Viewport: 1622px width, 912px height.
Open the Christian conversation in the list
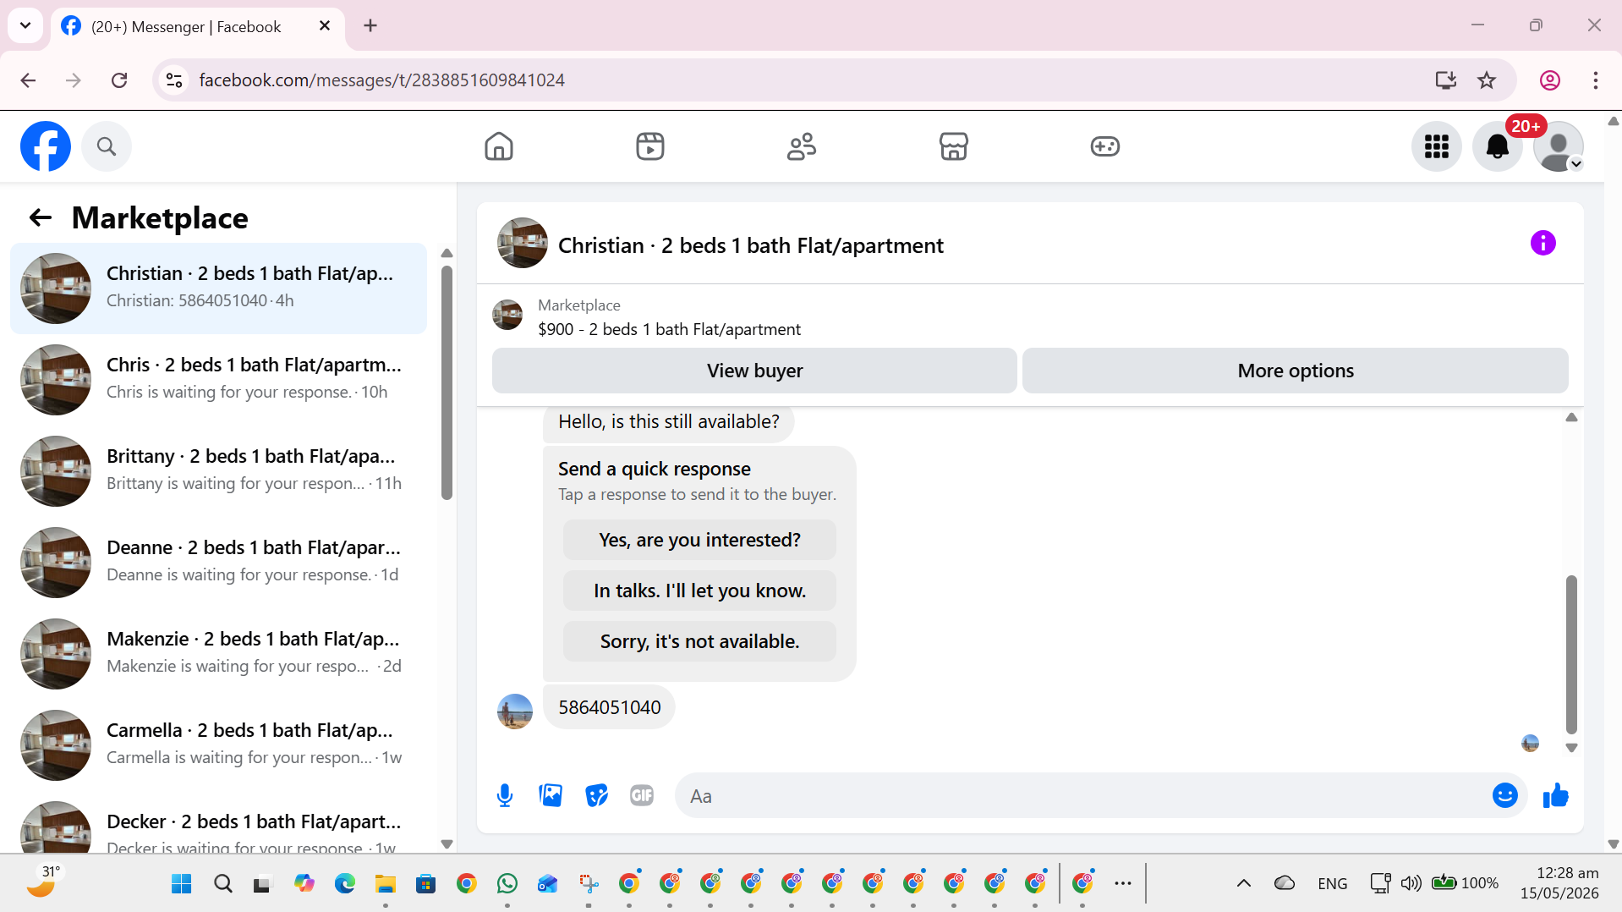point(218,288)
